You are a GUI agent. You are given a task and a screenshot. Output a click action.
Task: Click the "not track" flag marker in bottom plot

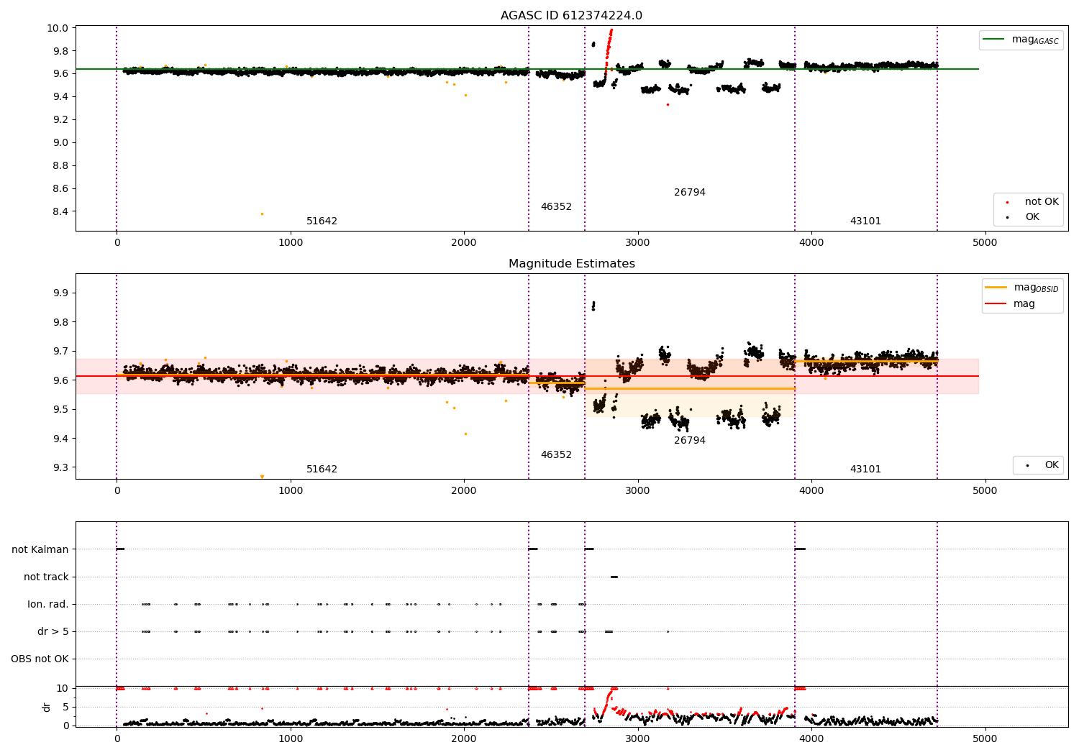coord(614,577)
